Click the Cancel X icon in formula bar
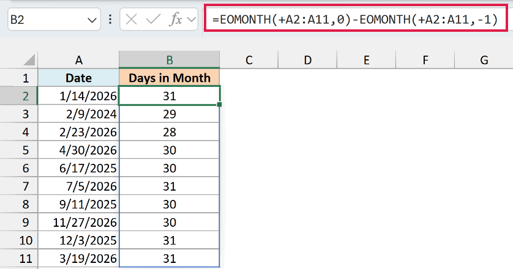Screen dimensions: 513x269 (x=131, y=20)
